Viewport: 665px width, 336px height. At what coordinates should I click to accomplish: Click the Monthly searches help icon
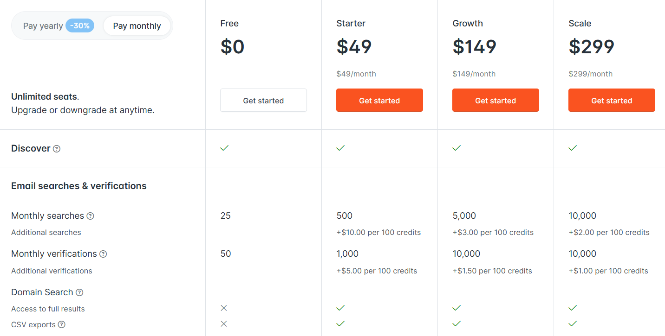91,216
